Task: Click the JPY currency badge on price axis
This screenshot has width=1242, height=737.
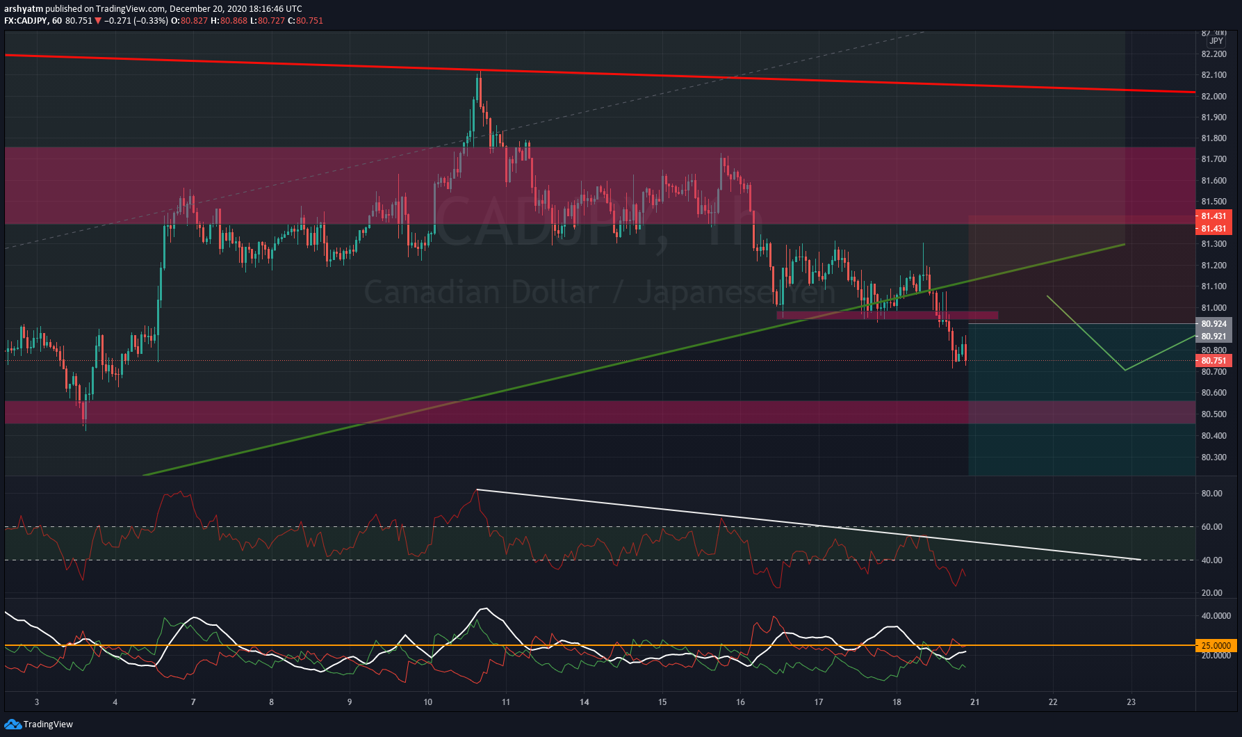Action: [x=1216, y=42]
